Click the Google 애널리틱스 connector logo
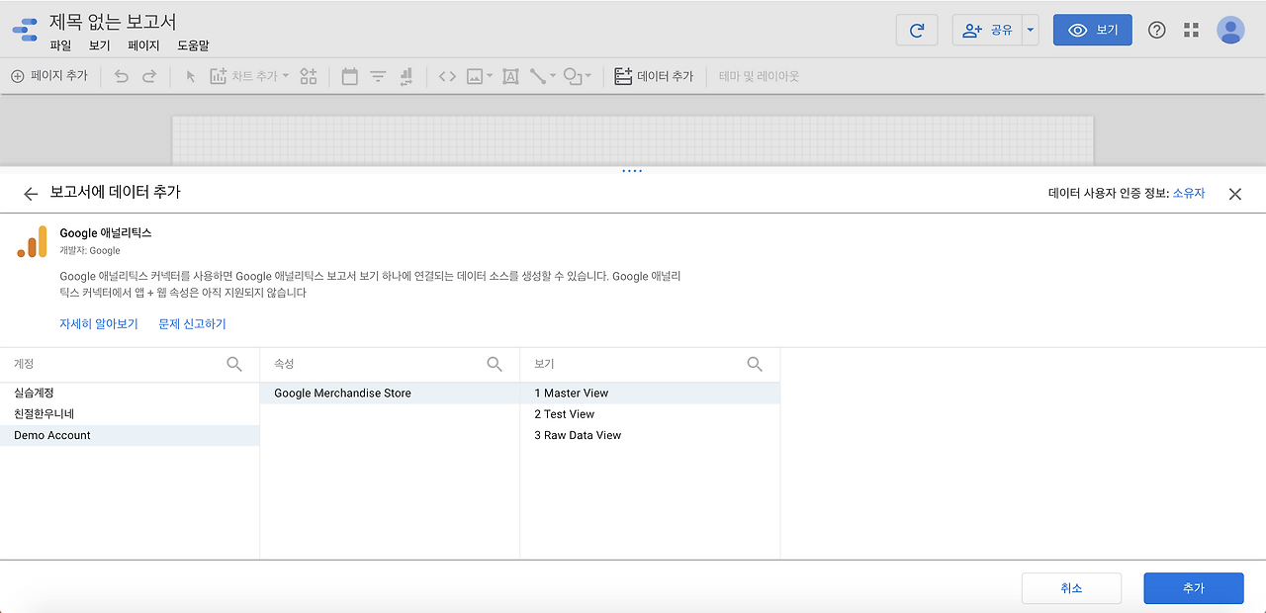Viewport: 1266px width, 613px height. (32, 241)
